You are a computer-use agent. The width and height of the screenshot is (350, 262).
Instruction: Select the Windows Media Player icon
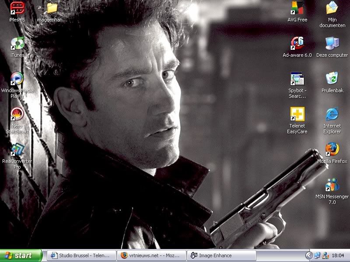click(17, 79)
